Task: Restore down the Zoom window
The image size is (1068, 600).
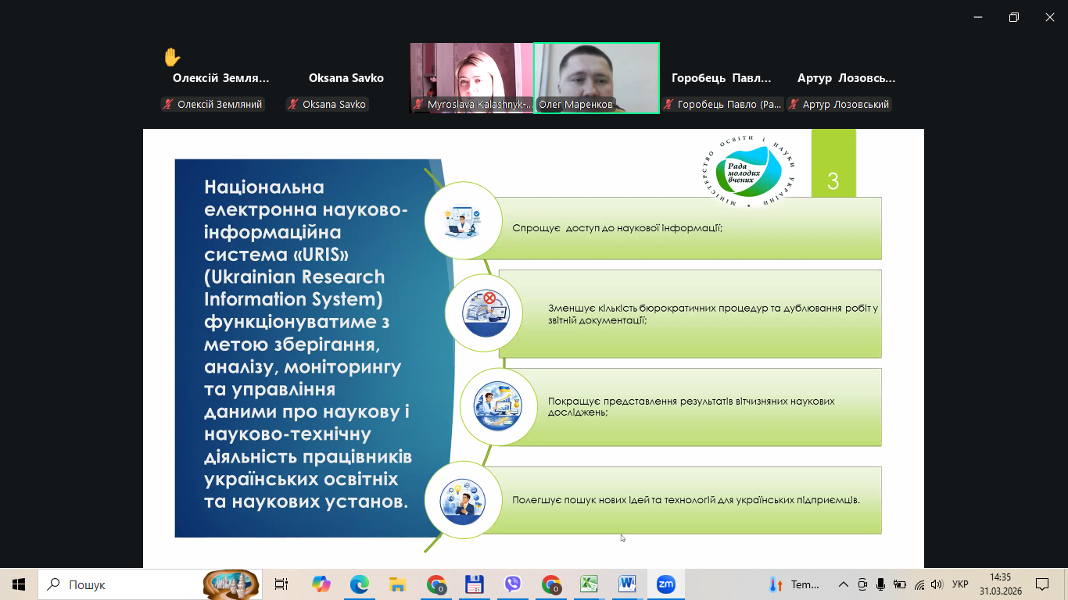Action: pyautogui.click(x=1014, y=17)
